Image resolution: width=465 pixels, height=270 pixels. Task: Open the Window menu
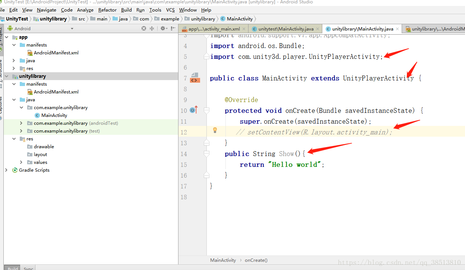[188, 10]
